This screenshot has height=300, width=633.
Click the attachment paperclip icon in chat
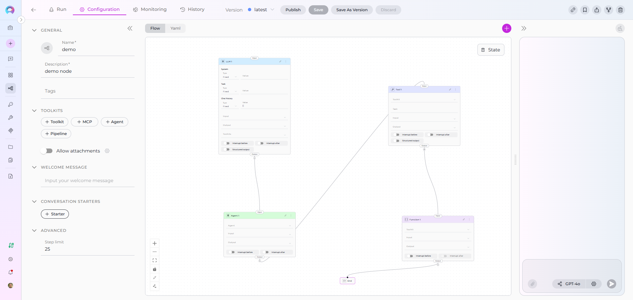coord(532,284)
